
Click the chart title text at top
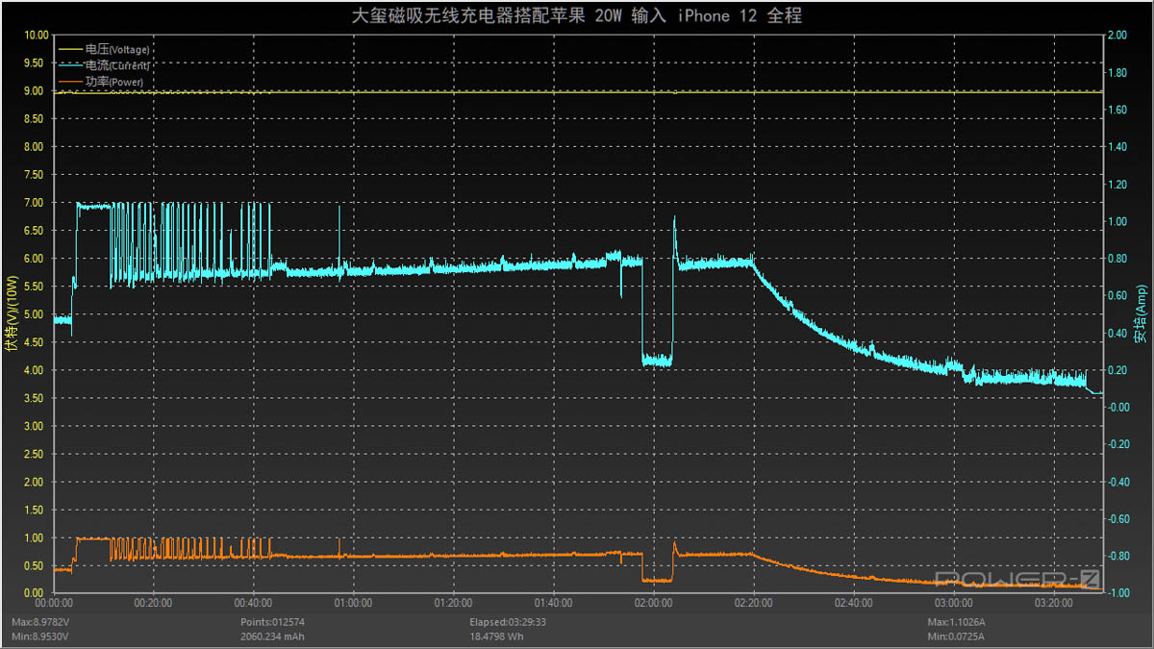click(x=576, y=15)
